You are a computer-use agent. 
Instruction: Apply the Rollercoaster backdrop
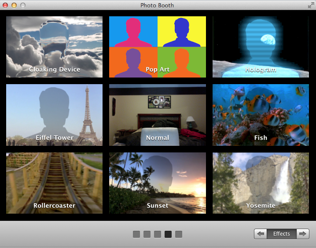54,183
